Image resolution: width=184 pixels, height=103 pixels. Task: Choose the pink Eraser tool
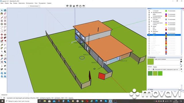(5, 14)
